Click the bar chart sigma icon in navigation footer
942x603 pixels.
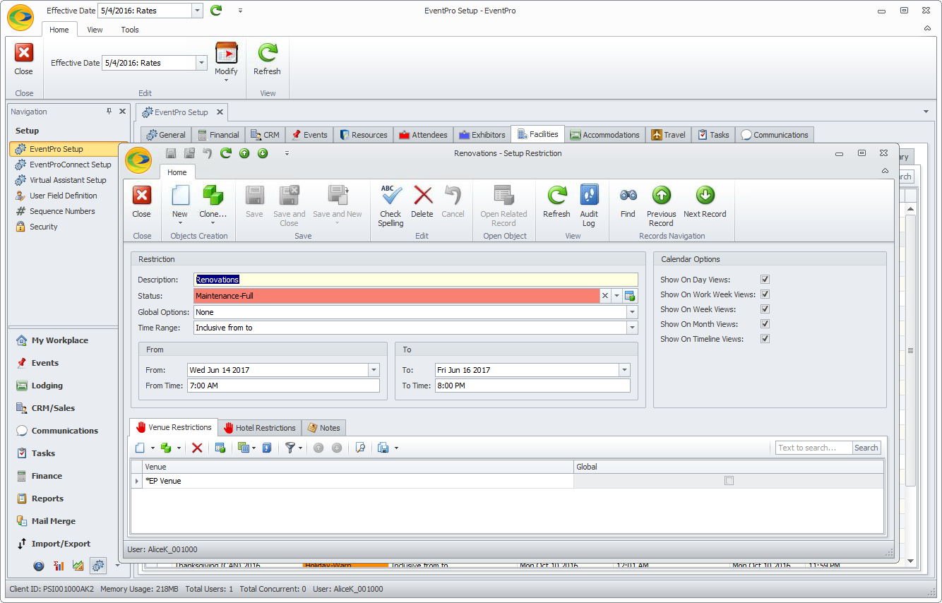pos(59,566)
